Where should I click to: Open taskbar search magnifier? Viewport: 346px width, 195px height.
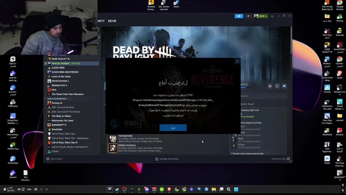[x=229, y=189]
